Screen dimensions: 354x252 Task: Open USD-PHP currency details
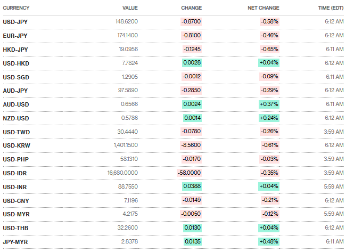[x=15, y=159]
